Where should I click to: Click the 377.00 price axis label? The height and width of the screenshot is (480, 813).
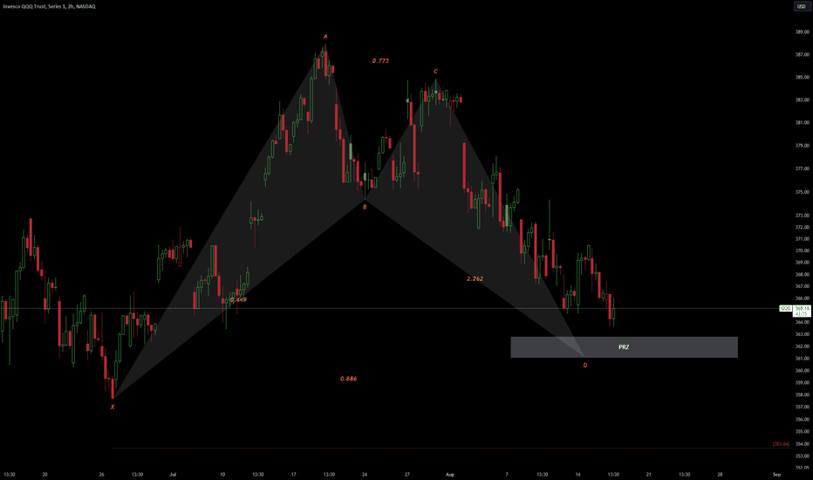(803, 168)
